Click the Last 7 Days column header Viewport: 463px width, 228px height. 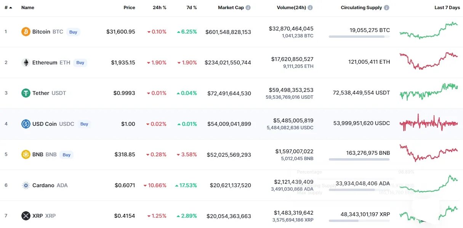[447, 8]
